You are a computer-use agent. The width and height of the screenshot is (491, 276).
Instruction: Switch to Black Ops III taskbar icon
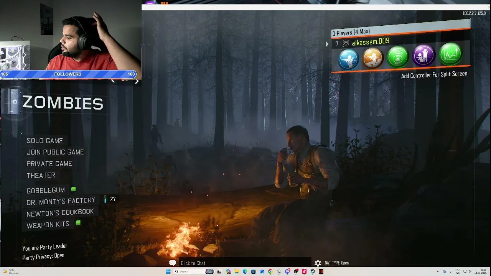click(321, 271)
